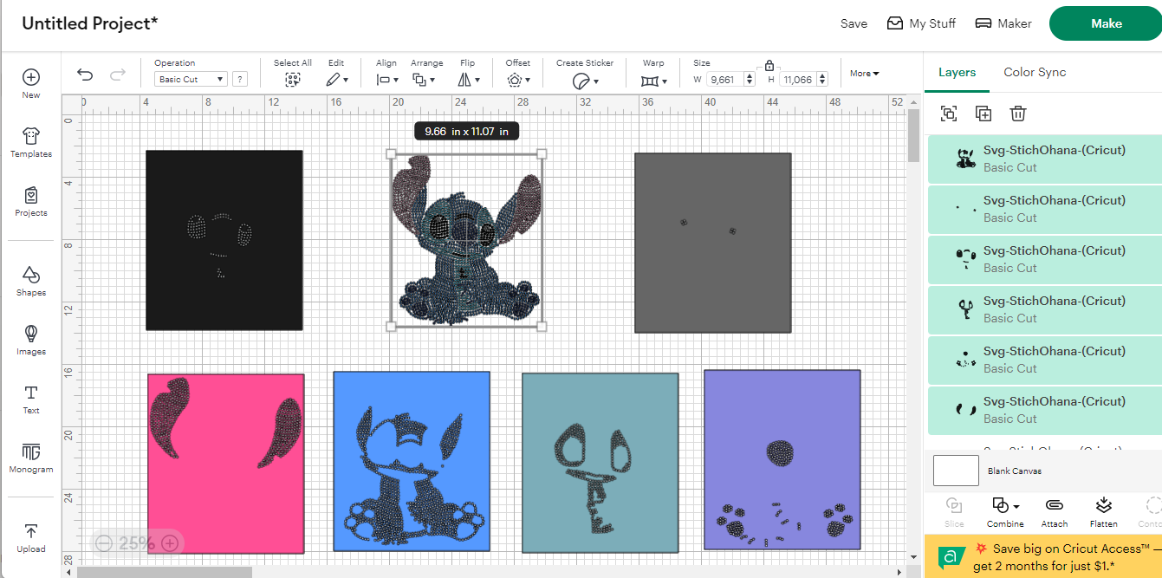Select the Layers tab
Screen dimensions: 1162x578
point(957,73)
